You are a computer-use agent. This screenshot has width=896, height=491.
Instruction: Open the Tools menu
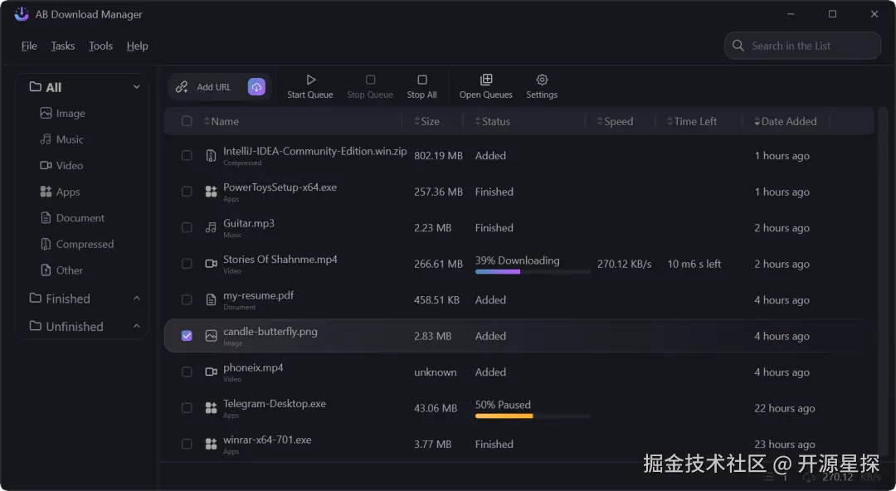(100, 46)
